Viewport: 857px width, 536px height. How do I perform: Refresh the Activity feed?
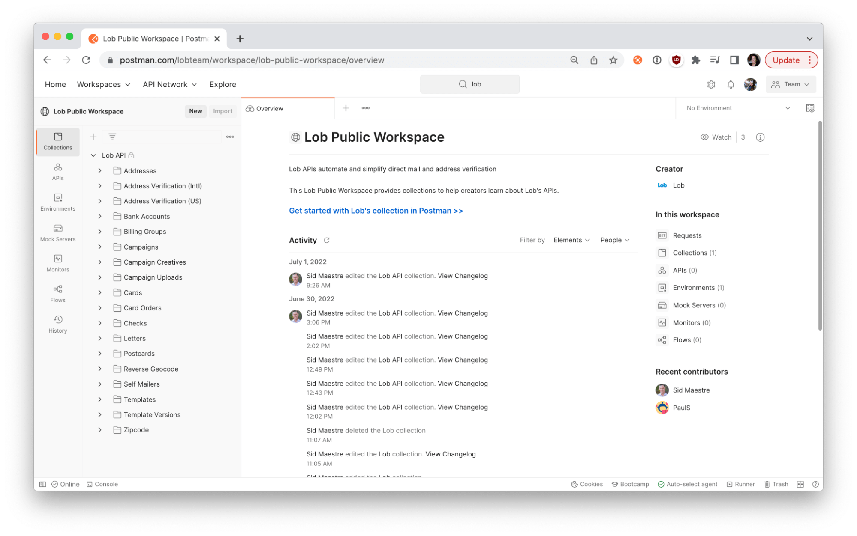click(x=327, y=240)
